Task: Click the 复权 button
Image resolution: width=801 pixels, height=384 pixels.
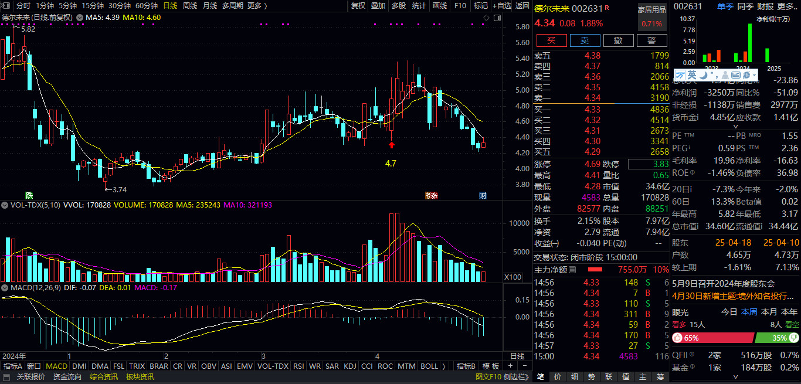Action: [358, 6]
